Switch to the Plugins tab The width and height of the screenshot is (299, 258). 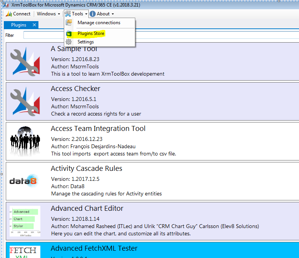18,25
